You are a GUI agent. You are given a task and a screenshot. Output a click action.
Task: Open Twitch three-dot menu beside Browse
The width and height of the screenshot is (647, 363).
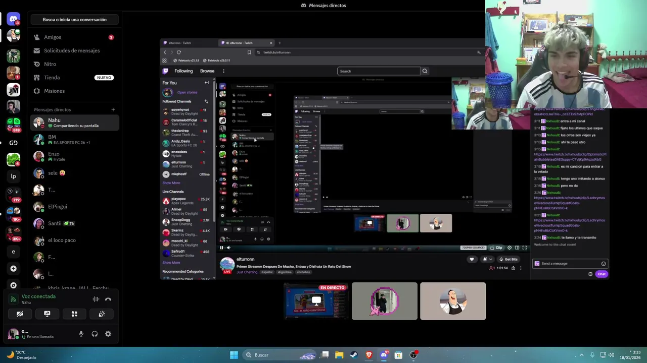click(x=223, y=71)
